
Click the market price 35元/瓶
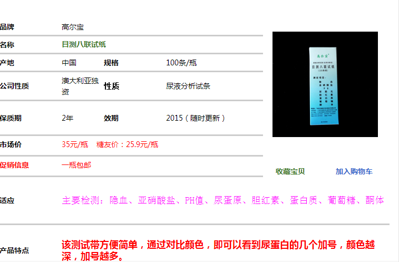click(x=75, y=144)
